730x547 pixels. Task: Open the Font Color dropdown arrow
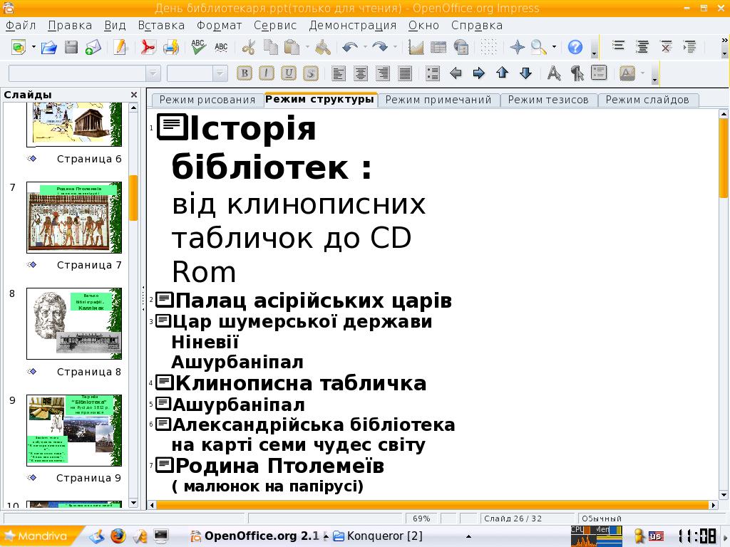point(643,73)
